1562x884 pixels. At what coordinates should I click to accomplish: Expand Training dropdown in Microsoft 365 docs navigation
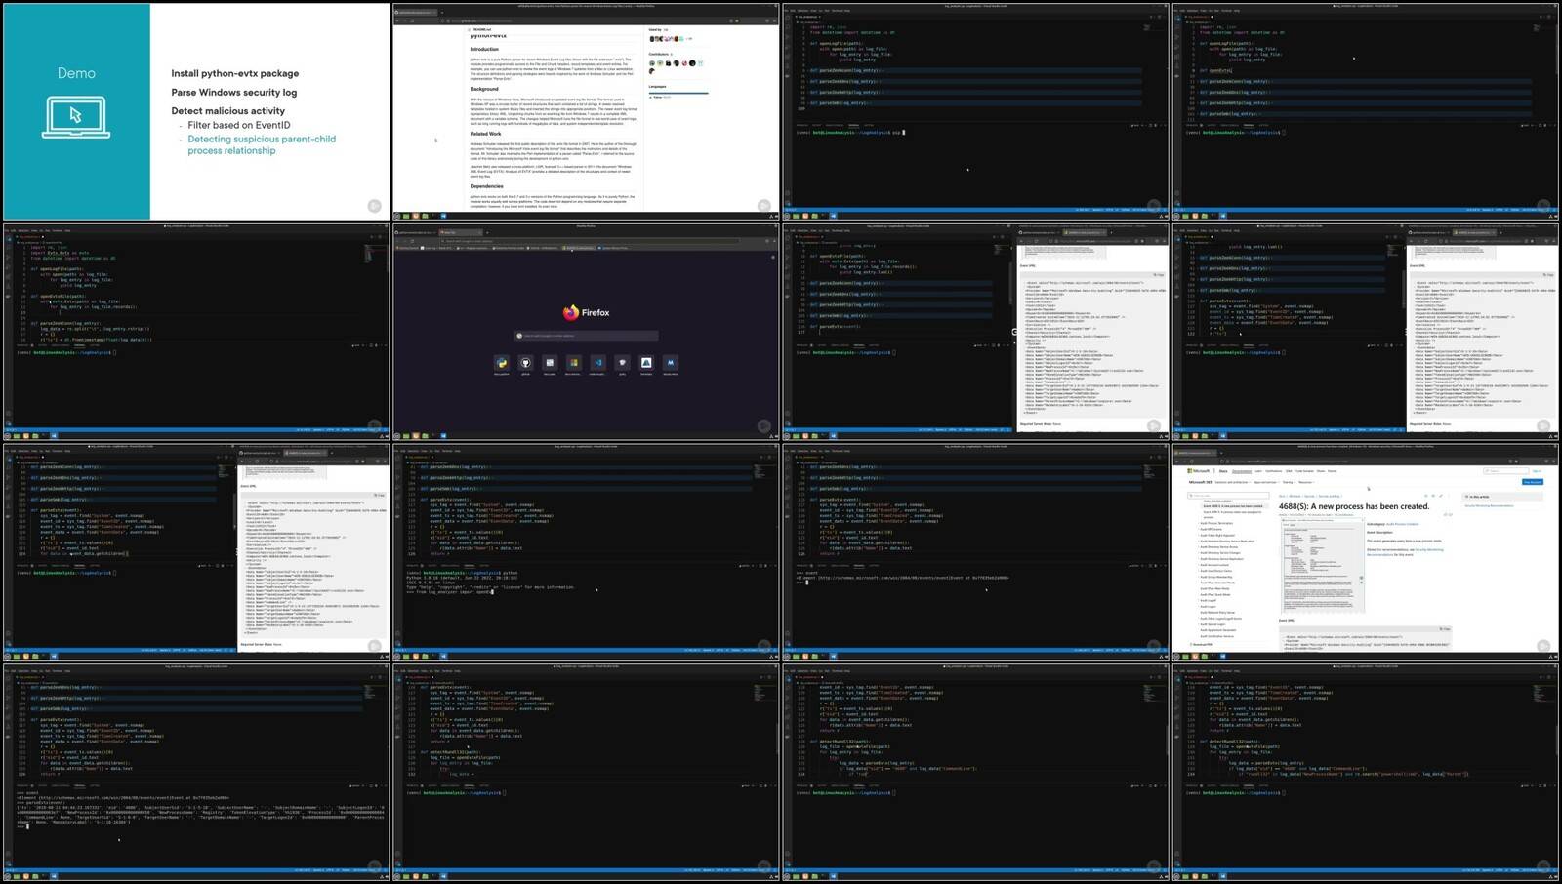pyautogui.click(x=1289, y=482)
